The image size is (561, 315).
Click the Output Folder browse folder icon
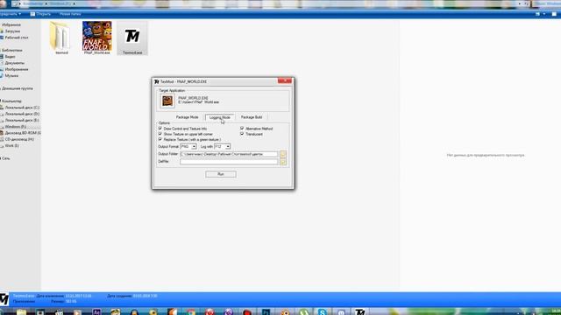(x=283, y=154)
